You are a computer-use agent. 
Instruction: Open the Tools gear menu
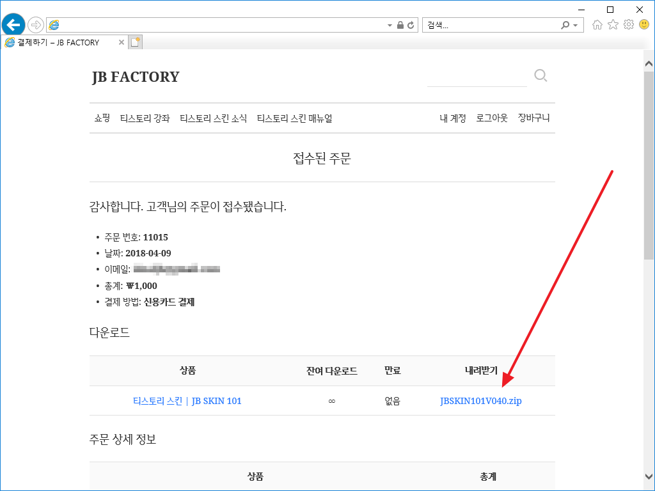pyautogui.click(x=629, y=25)
